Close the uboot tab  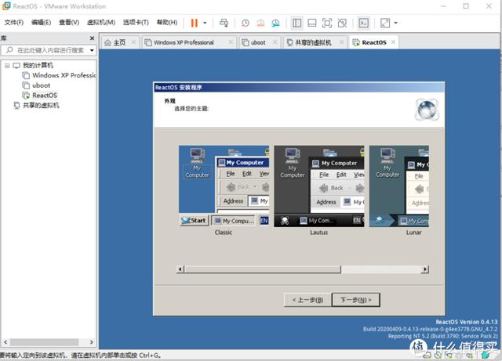click(275, 42)
